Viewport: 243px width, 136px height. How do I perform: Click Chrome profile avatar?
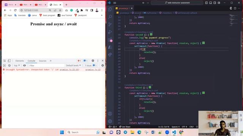click(x=97, y=10)
